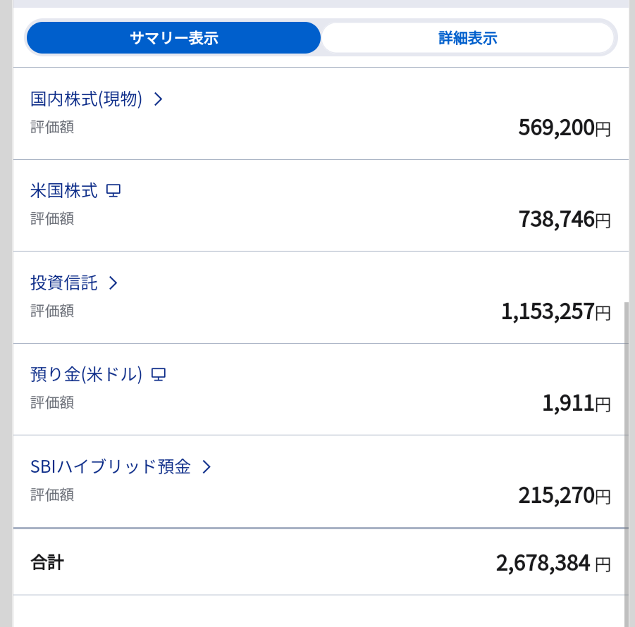Switch to サマリー表示 tab

click(174, 37)
